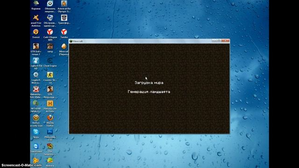The height and width of the screenshot is (168, 299).
Task: Launch the Yandex browser icon
Action: point(64,34)
